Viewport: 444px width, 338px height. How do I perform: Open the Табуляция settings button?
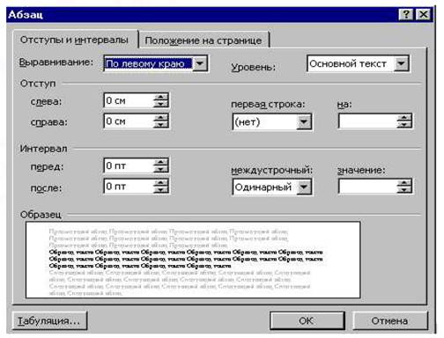point(49,320)
